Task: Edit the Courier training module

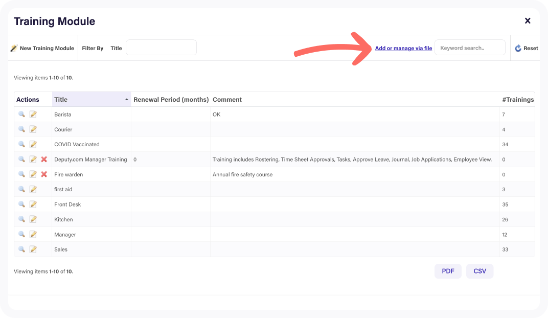Action: click(x=33, y=129)
